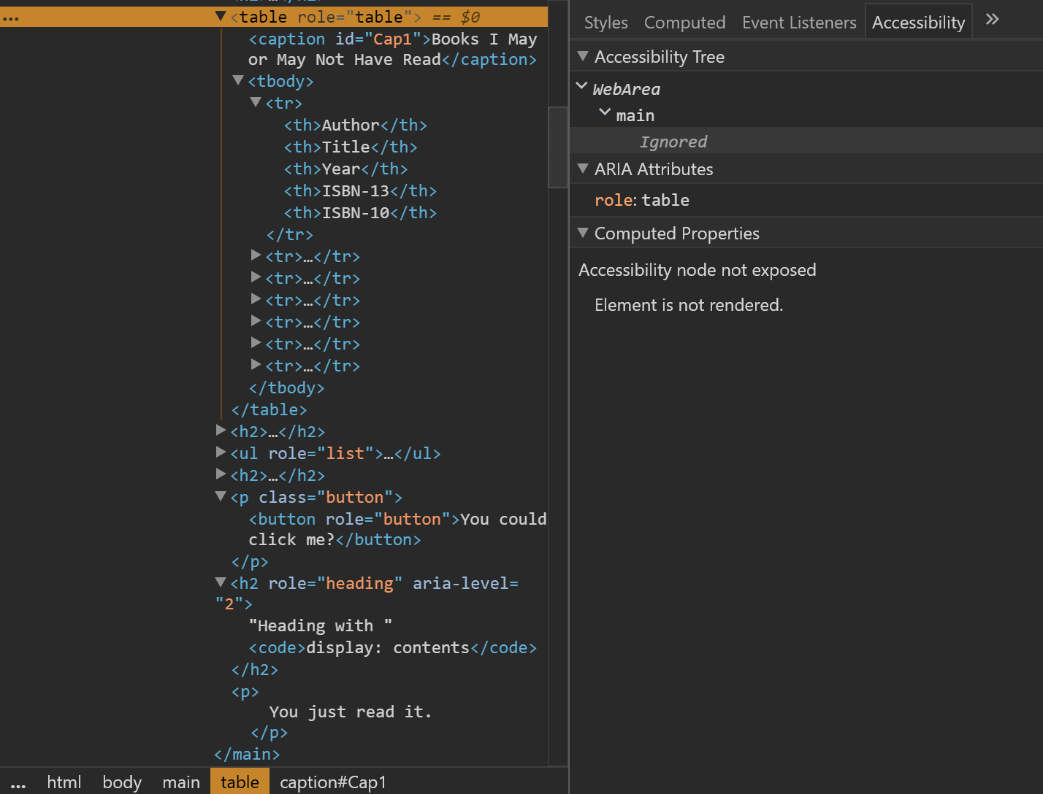Select body in the breadcrumb bar
This screenshot has height=794, width=1043.
pyautogui.click(x=122, y=782)
